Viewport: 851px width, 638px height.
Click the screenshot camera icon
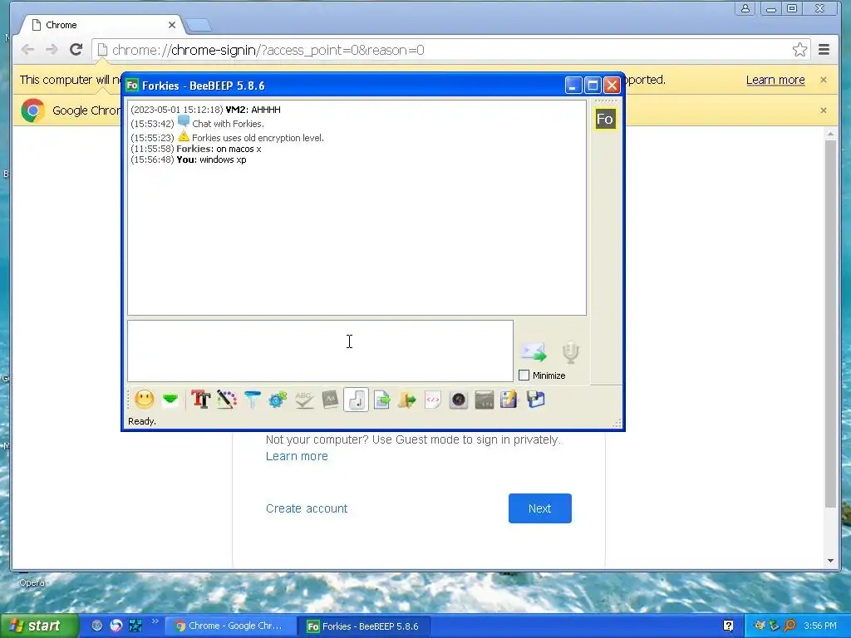tap(459, 400)
